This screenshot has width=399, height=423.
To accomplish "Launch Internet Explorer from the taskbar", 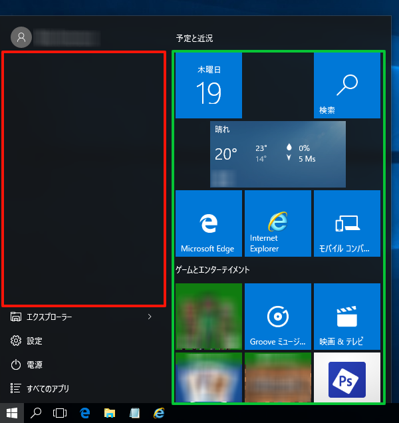I will (x=159, y=413).
